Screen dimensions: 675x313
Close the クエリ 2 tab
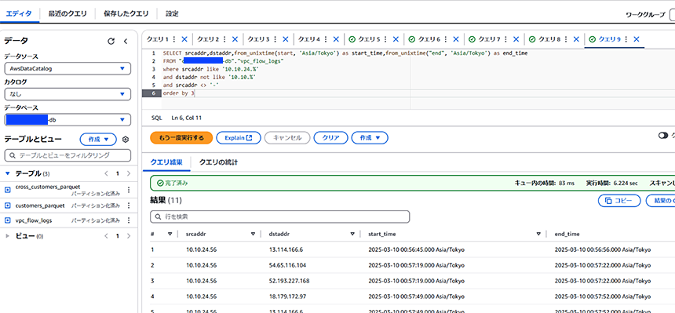tap(235, 39)
